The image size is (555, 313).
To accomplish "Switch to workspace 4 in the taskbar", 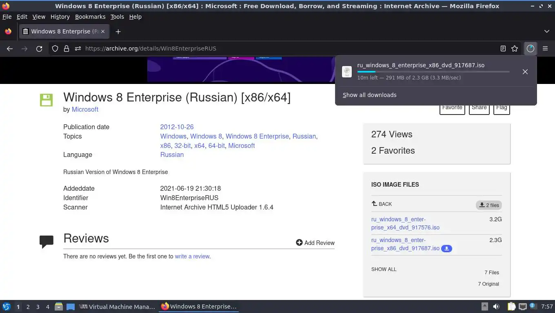I will [48, 307].
